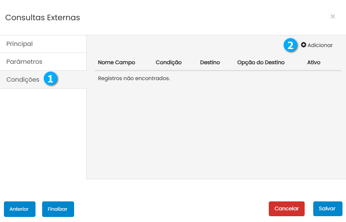Go back with the Anterior button
346x222 pixels.
tap(20, 209)
